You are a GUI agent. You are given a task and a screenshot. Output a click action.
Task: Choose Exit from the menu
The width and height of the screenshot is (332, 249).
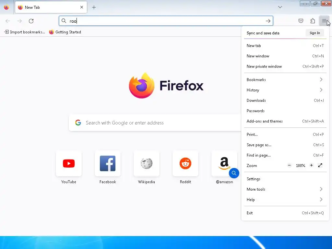285,213
